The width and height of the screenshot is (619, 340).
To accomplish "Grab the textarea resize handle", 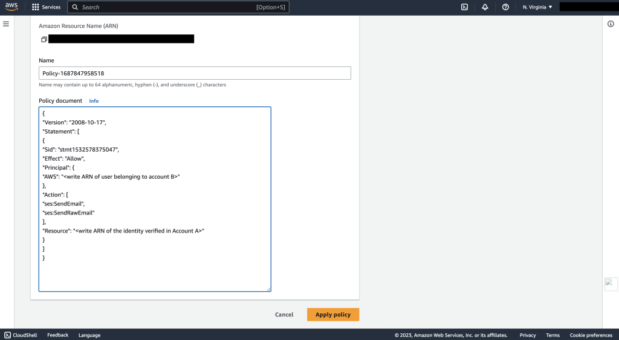I will (268, 289).
